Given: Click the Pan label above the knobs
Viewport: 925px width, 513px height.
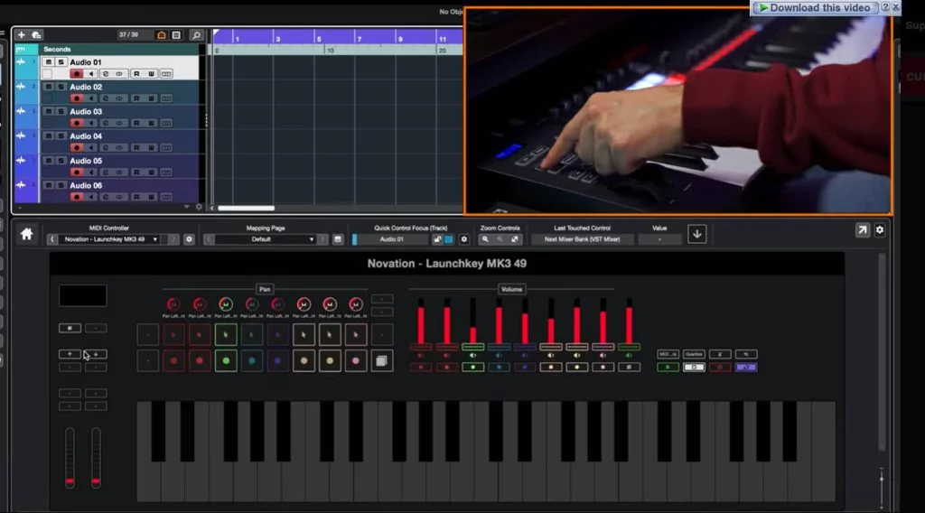Looking at the screenshot, I should 265,290.
